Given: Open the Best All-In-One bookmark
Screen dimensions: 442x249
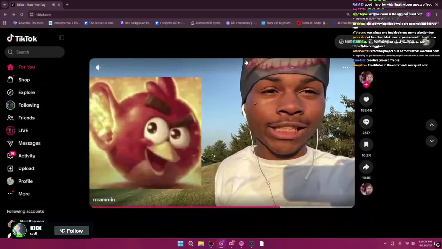Looking at the screenshot, I should [99, 23].
